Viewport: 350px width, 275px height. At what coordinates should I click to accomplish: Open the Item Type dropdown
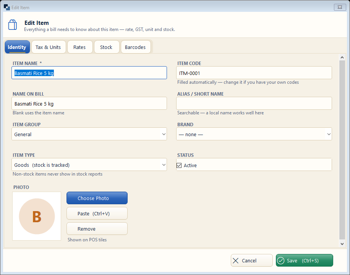tap(89, 164)
